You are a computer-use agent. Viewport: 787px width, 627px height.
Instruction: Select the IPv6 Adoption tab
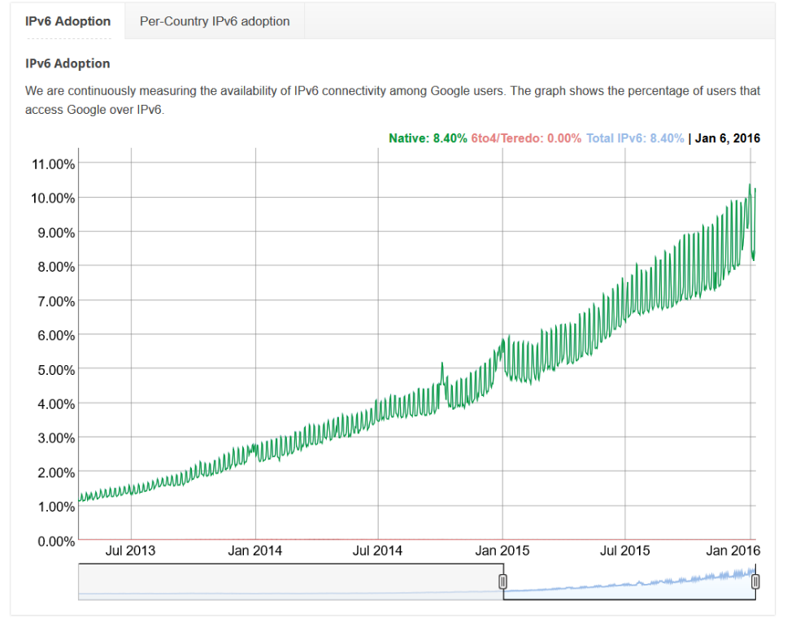pyautogui.click(x=68, y=21)
